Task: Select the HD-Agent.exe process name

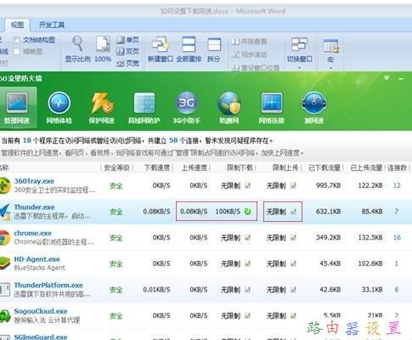Action: click(37, 259)
